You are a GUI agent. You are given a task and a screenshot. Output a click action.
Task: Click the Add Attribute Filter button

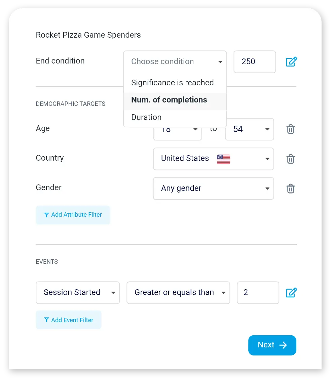coord(73,215)
